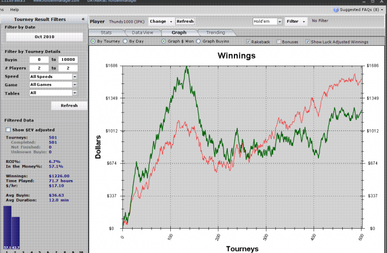Image resolution: width=387 pixels, height=253 pixels.
Task: Open the Speed dropdown showing All Speeds
Action: point(54,76)
